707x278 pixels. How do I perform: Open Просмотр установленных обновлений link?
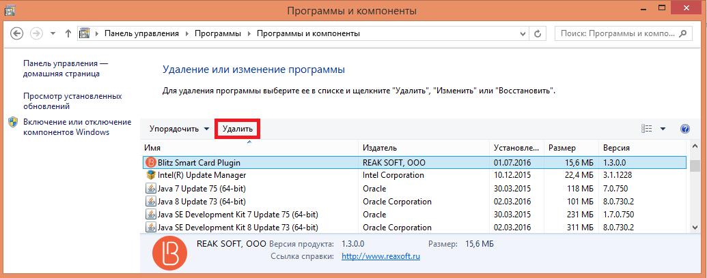tap(72, 102)
